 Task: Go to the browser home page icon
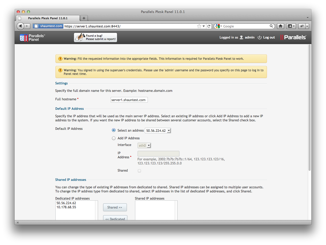pos(281,26)
